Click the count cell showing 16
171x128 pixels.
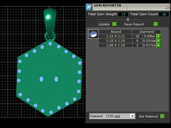click(137, 36)
